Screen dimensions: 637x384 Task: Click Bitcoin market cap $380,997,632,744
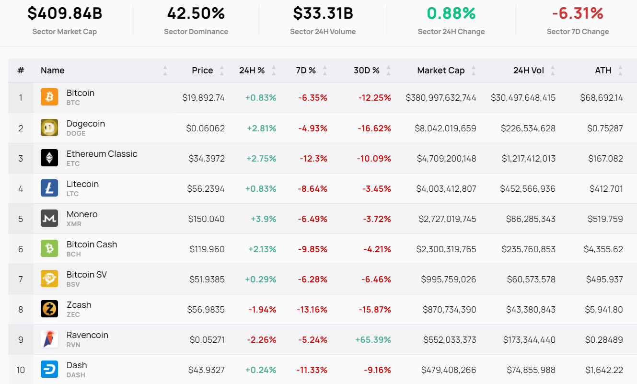pos(441,98)
